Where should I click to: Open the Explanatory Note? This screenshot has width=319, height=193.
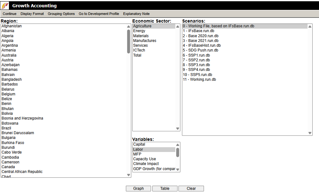coord(136,14)
